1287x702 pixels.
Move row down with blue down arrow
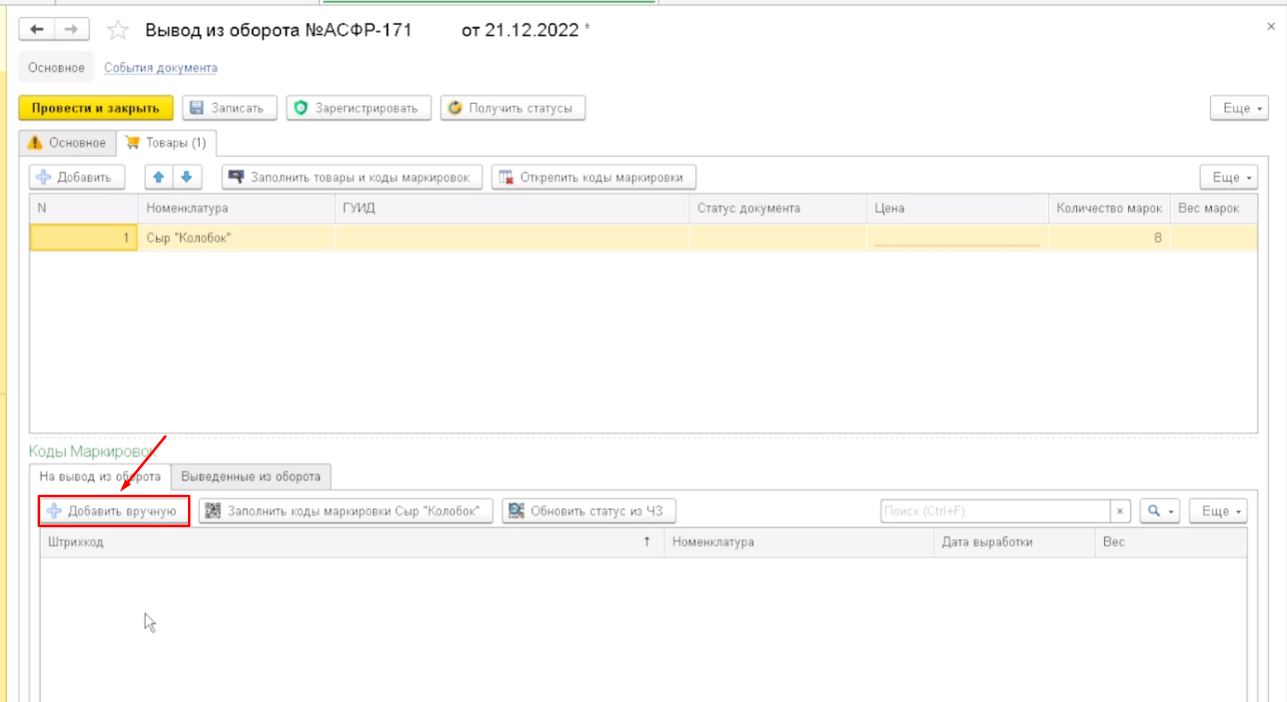(x=187, y=177)
